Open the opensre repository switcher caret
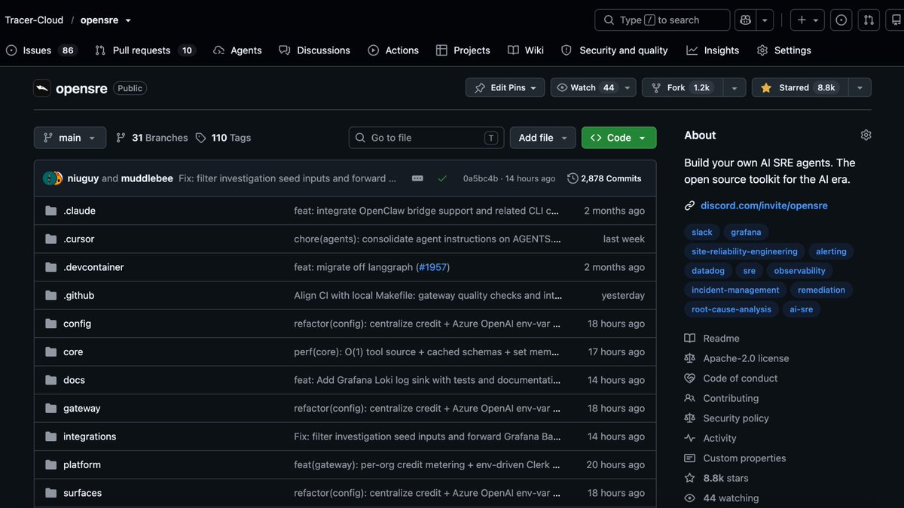The width and height of the screenshot is (904, 508). (128, 20)
